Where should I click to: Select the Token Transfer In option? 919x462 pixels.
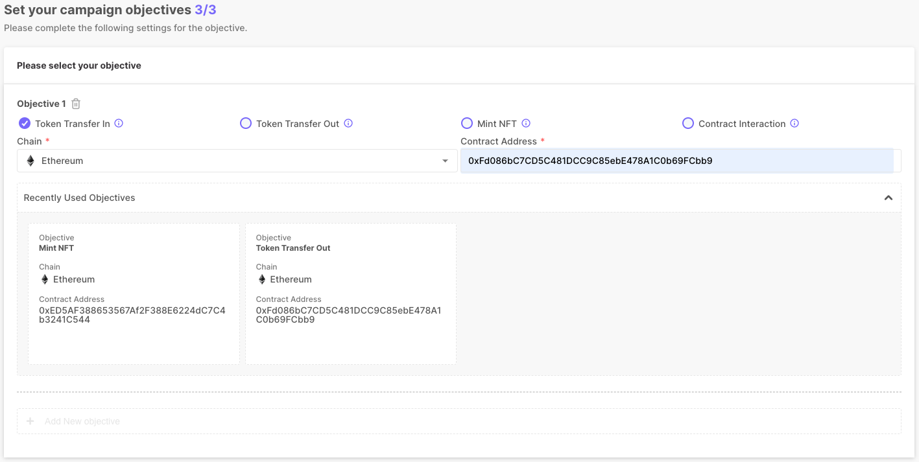[25, 123]
